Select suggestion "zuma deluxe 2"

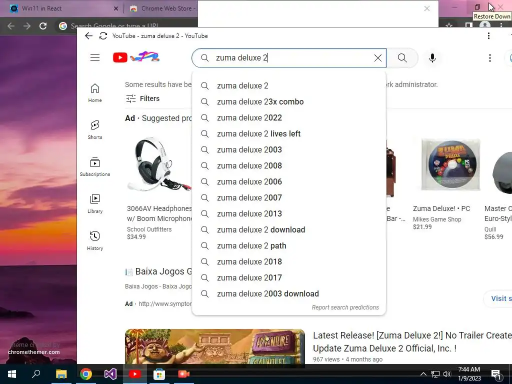[x=289, y=85]
